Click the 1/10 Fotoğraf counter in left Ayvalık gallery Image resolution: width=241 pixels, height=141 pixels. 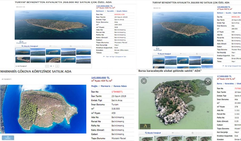click(21, 66)
